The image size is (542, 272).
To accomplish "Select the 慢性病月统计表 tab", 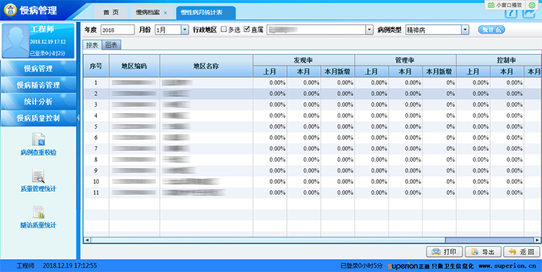I will [x=206, y=13].
